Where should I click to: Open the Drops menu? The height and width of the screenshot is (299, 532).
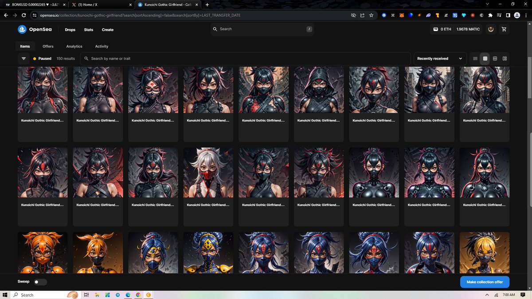coord(70,30)
